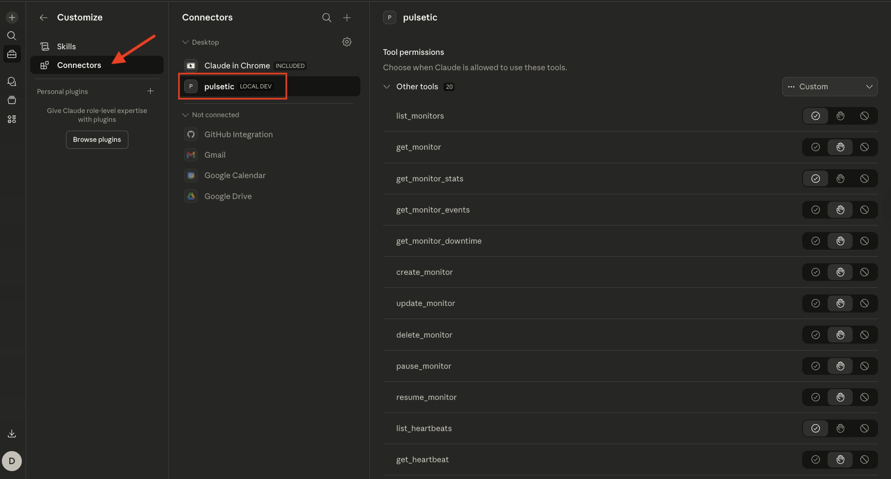The width and height of the screenshot is (891, 479).
Task: Block the create_monitor tool
Action: coord(864,272)
